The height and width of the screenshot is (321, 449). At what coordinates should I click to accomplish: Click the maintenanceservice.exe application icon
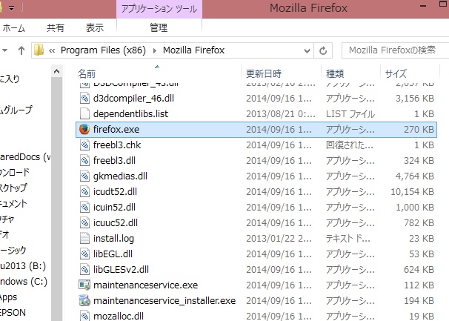pos(84,285)
